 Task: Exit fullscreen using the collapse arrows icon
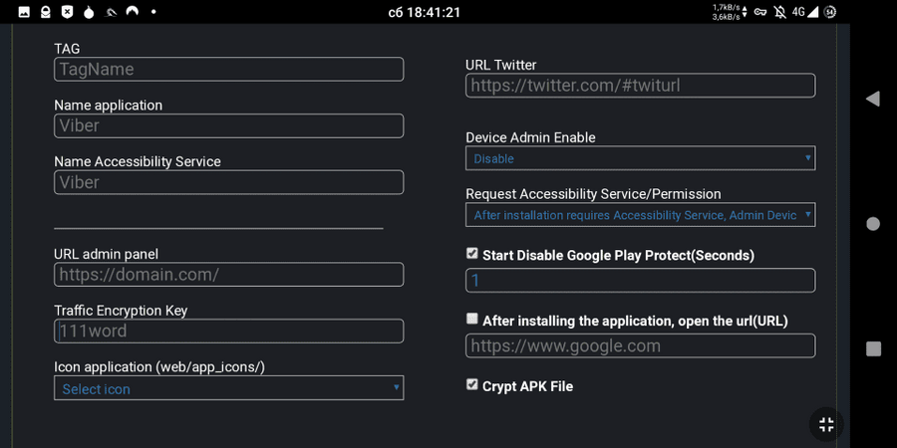pos(826,424)
